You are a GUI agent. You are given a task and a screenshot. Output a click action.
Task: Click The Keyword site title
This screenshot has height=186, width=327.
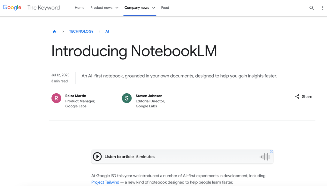pyautogui.click(x=43, y=7)
